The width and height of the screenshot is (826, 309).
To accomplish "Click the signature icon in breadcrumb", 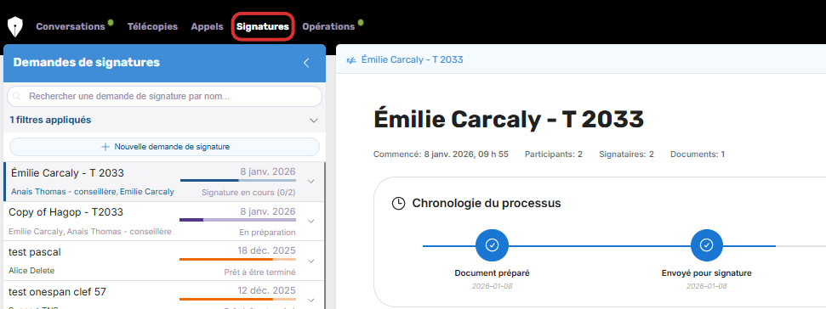I will [x=351, y=60].
